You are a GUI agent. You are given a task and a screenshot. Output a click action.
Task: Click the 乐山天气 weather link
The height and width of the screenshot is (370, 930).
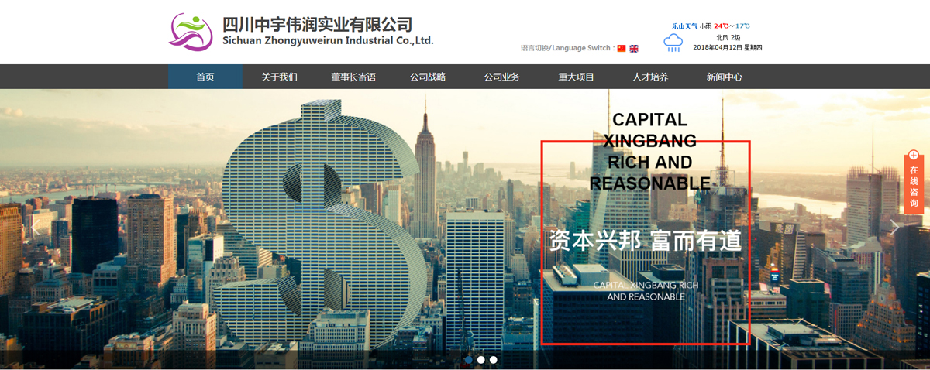tap(684, 26)
